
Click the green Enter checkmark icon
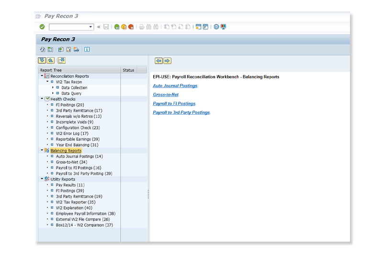[x=42, y=27]
